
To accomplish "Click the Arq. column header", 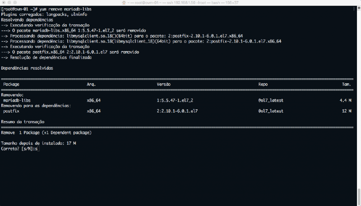I will (x=92, y=84).
